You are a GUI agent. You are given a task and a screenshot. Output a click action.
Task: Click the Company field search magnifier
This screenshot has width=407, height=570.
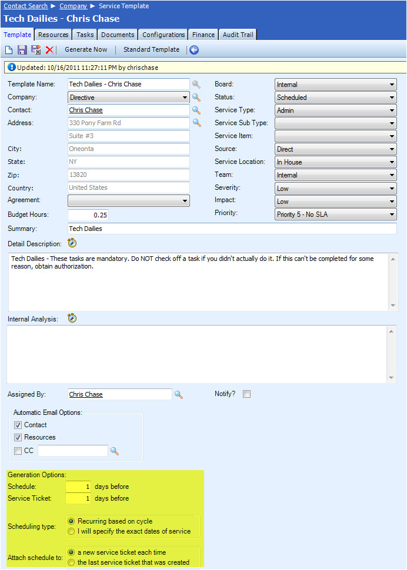[x=196, y=98]
